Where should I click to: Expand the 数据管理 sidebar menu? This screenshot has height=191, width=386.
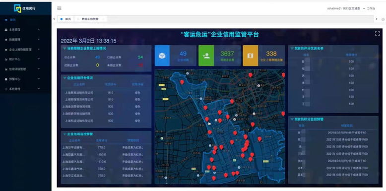[26, 39]
